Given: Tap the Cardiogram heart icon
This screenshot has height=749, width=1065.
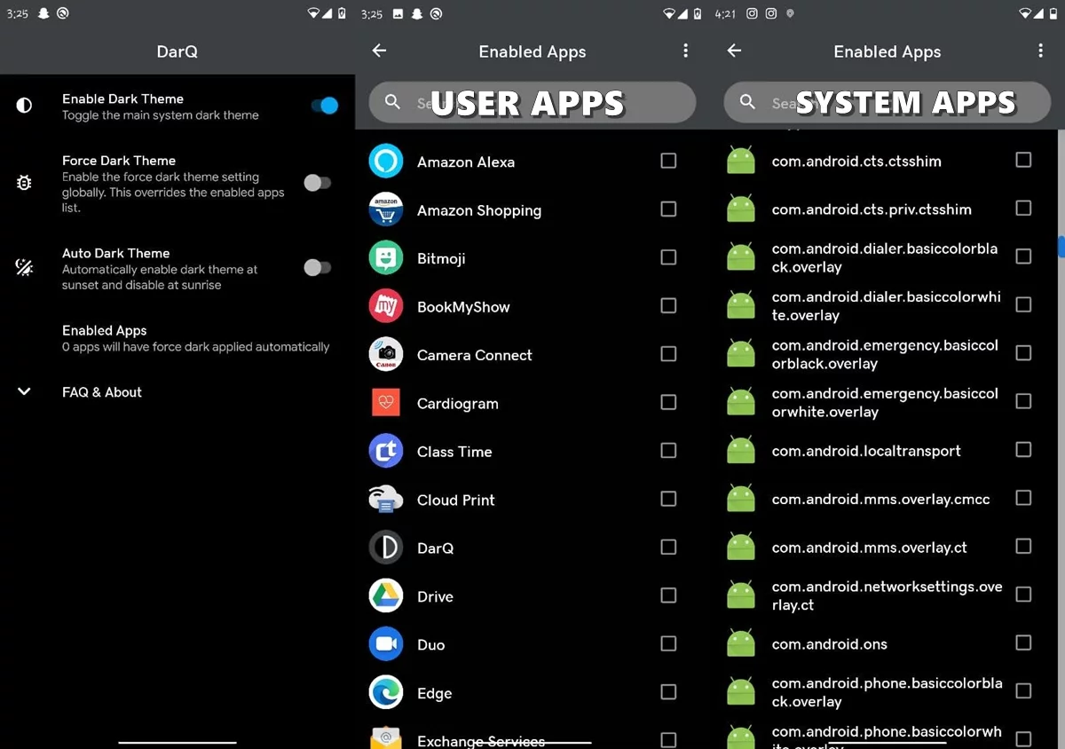Looking at the screenshot, I should tap(386, 403).
